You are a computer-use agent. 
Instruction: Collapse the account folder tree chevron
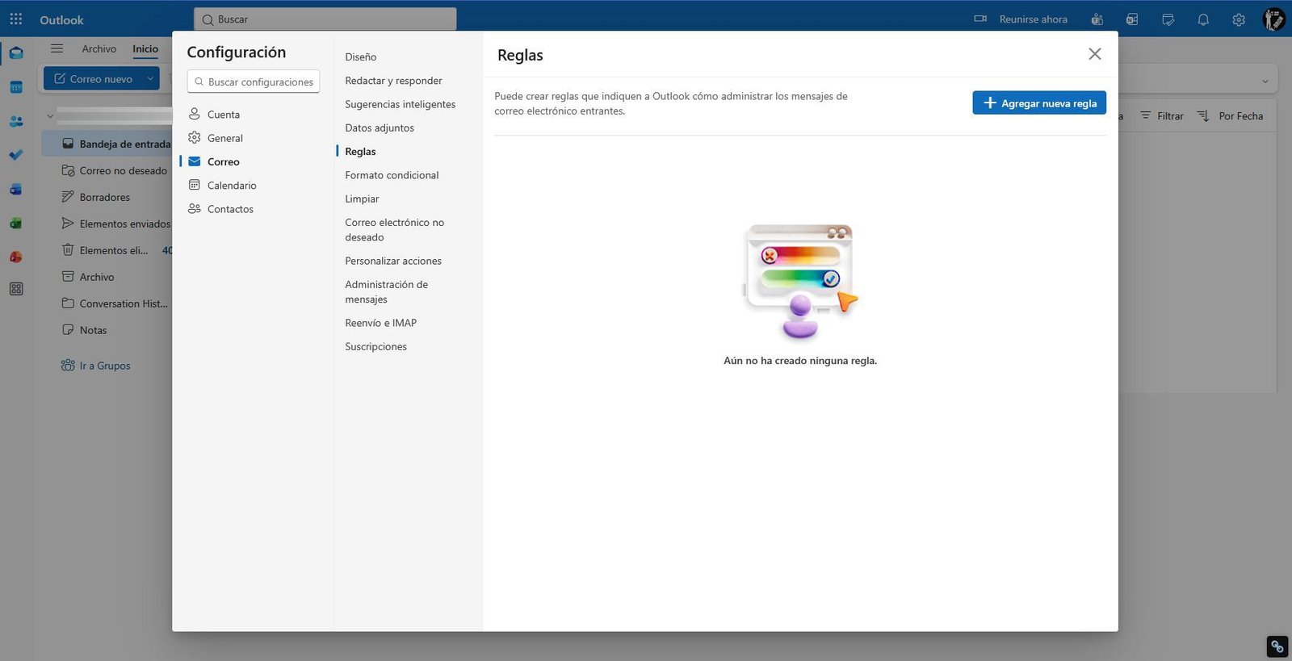pos(50,115)
